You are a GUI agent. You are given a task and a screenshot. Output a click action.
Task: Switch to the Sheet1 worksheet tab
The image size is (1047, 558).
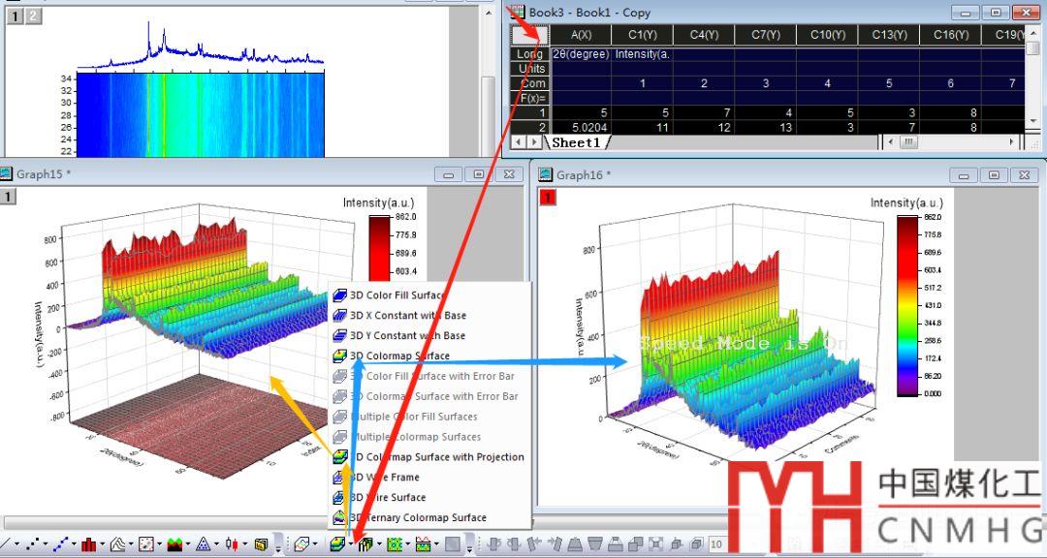point(576,142)
